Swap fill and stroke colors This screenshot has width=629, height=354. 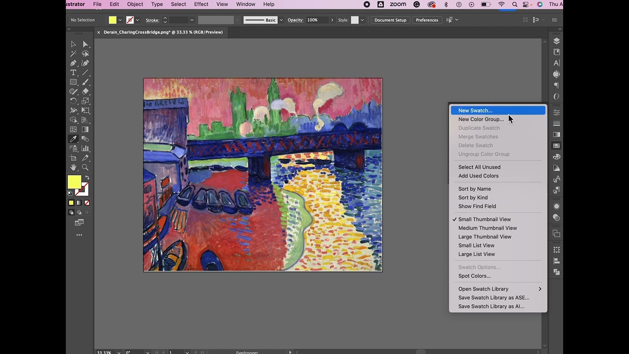pyautogui.click(x=87, y=178)
